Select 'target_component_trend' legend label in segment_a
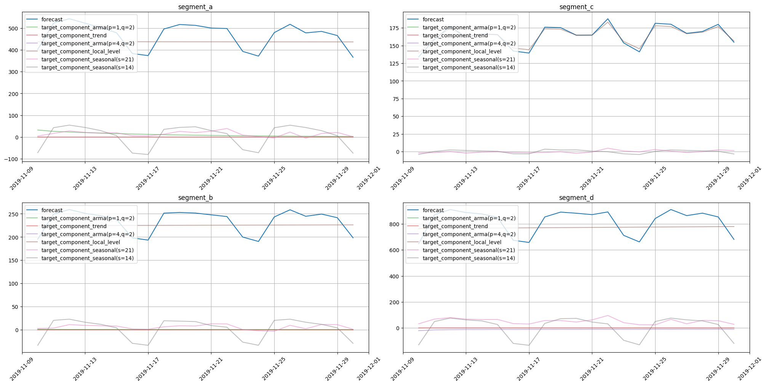The height and width of the screenshot is (385, 766). pos(74,35)
